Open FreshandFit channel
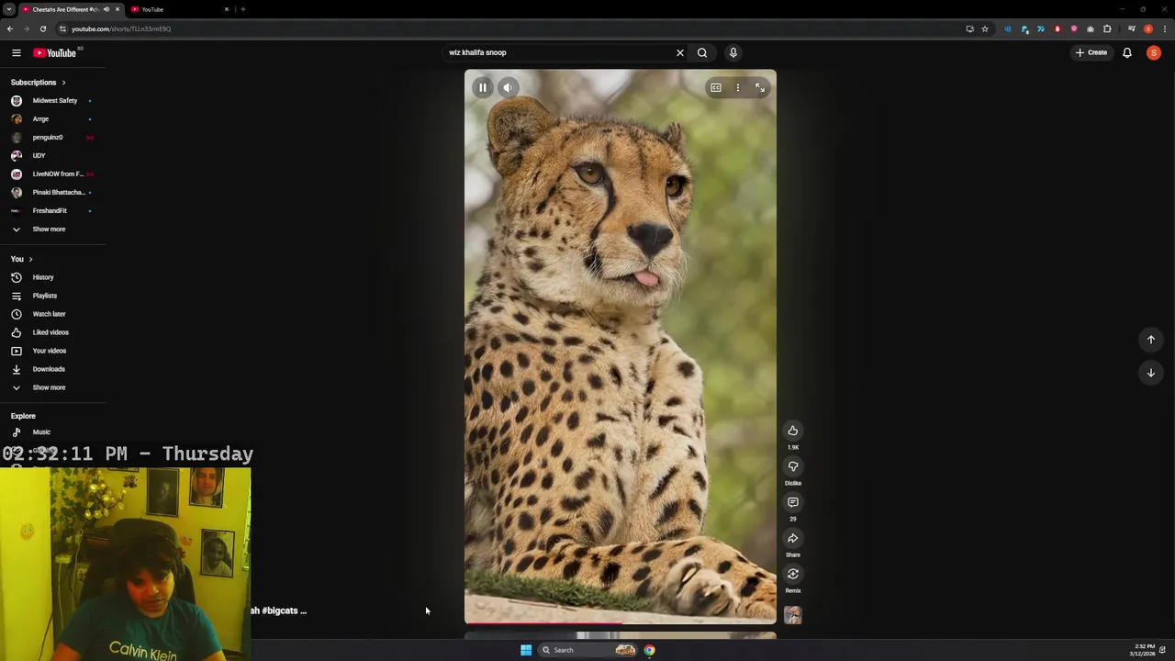Screen dimensions: 1175x661 pyautogui.click(x=50, y=210)
